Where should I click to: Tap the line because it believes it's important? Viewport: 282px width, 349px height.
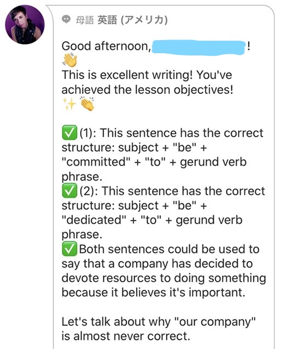click(154, 292)
